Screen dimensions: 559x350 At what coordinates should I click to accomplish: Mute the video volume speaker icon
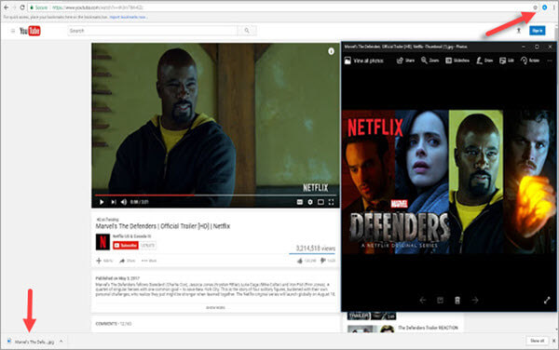(124, 202)
